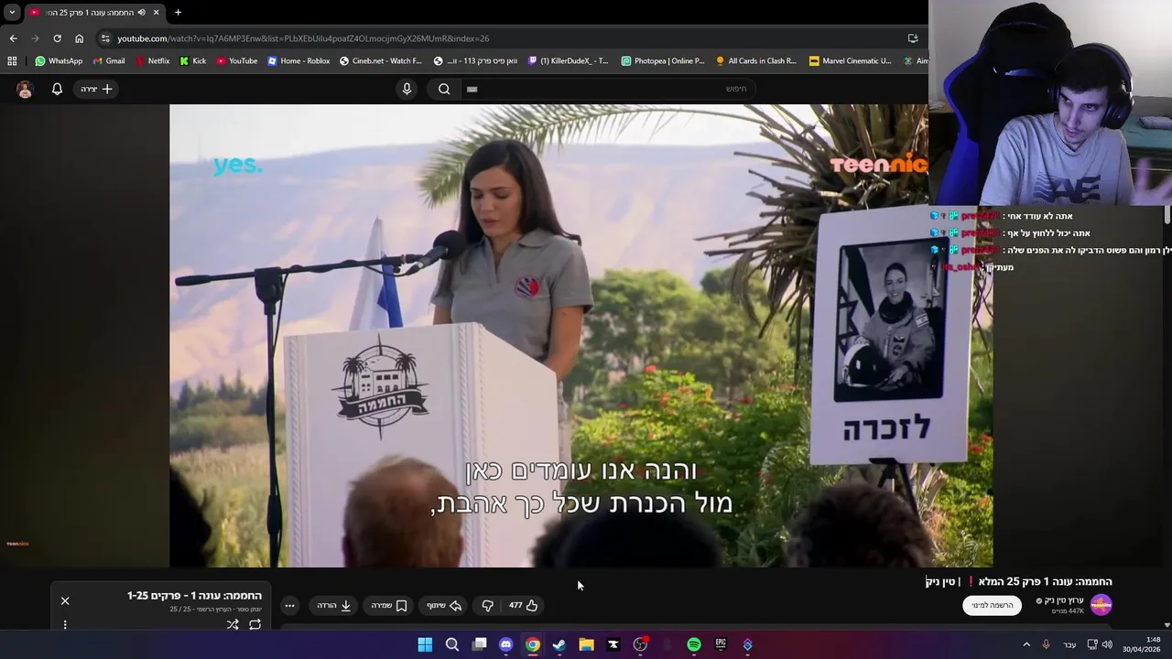This screenshot has width=1172, height=659.
Task: Open the YouTube bookmark
Action: pyautogui.click(x=237, y=60)
